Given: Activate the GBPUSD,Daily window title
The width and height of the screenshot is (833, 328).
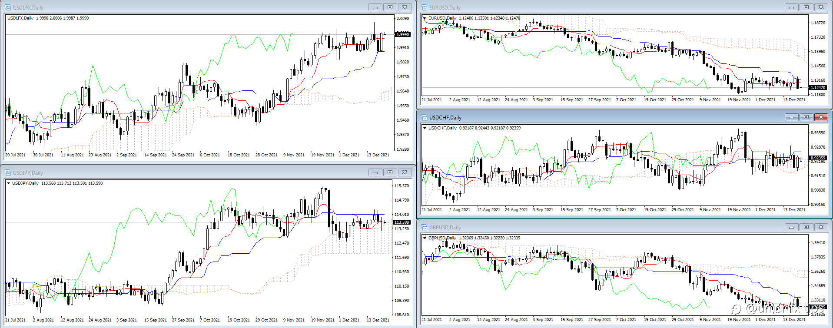Looking at the screenshot, I should click(x=445, y=227).
